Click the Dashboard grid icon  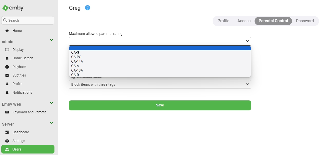(x=7, y=132)
